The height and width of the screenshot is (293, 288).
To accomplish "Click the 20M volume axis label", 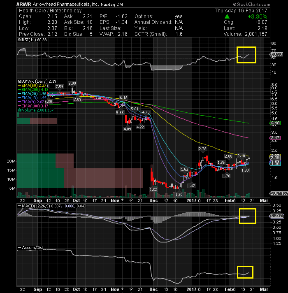I will click(x=11, y=161).
